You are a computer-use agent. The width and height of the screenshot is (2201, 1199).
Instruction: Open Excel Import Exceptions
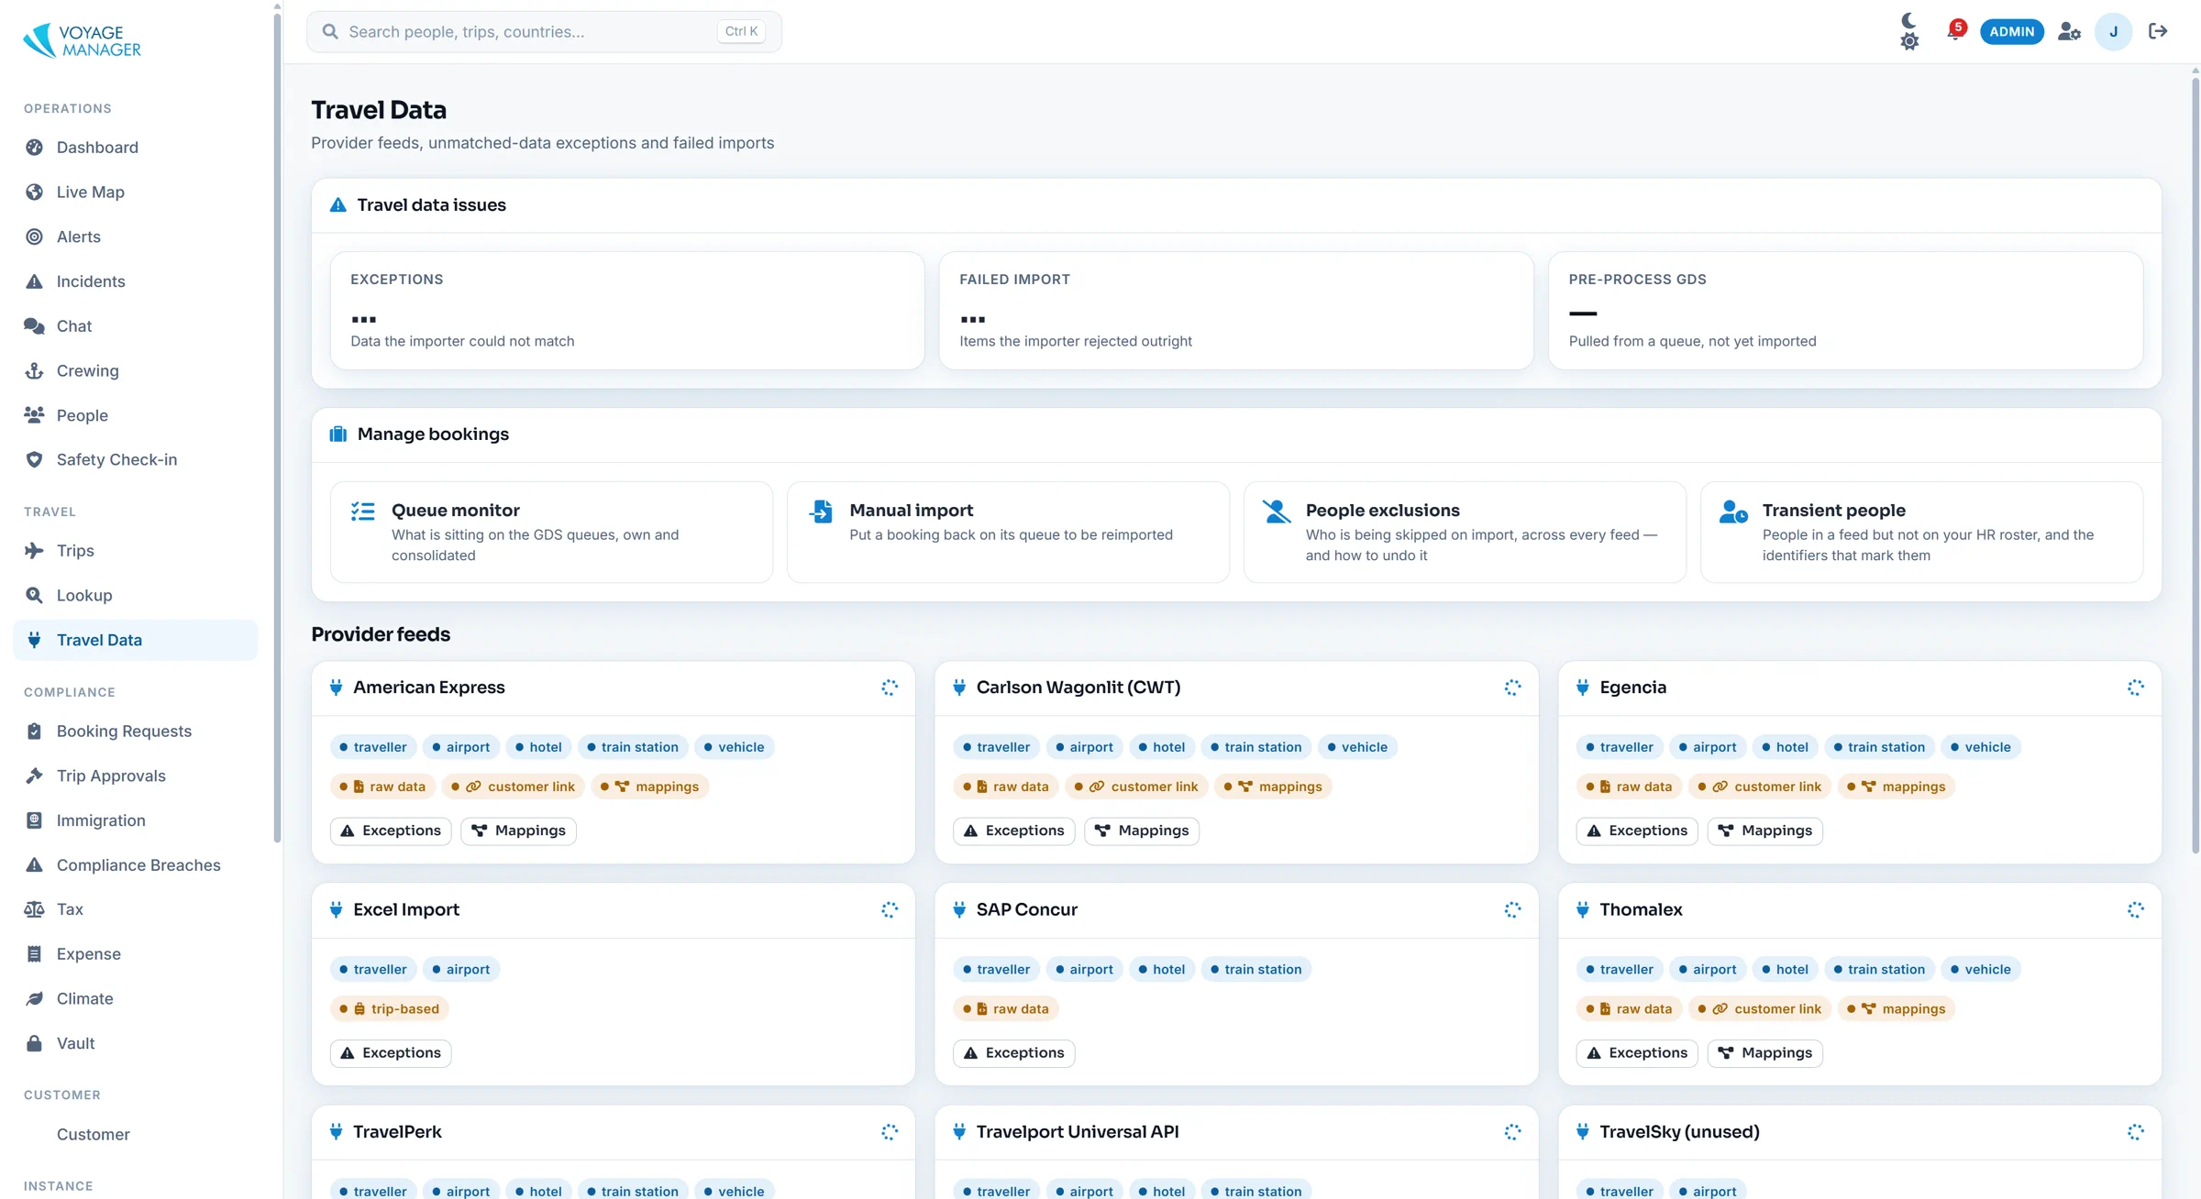click(391, 1052)
